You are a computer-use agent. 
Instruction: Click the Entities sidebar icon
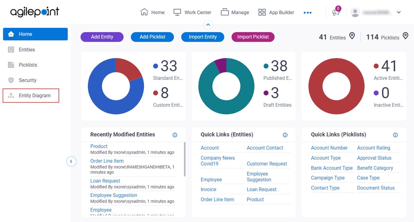(x=11, y=50)
